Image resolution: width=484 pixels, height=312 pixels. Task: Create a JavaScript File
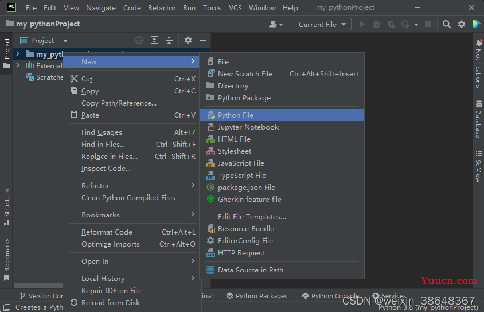click(282, 163)
